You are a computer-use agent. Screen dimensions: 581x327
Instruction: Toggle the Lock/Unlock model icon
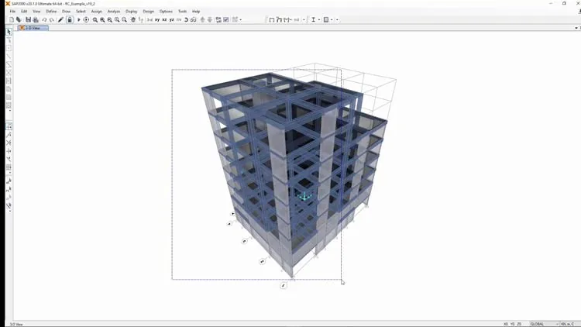coord(70,19)
